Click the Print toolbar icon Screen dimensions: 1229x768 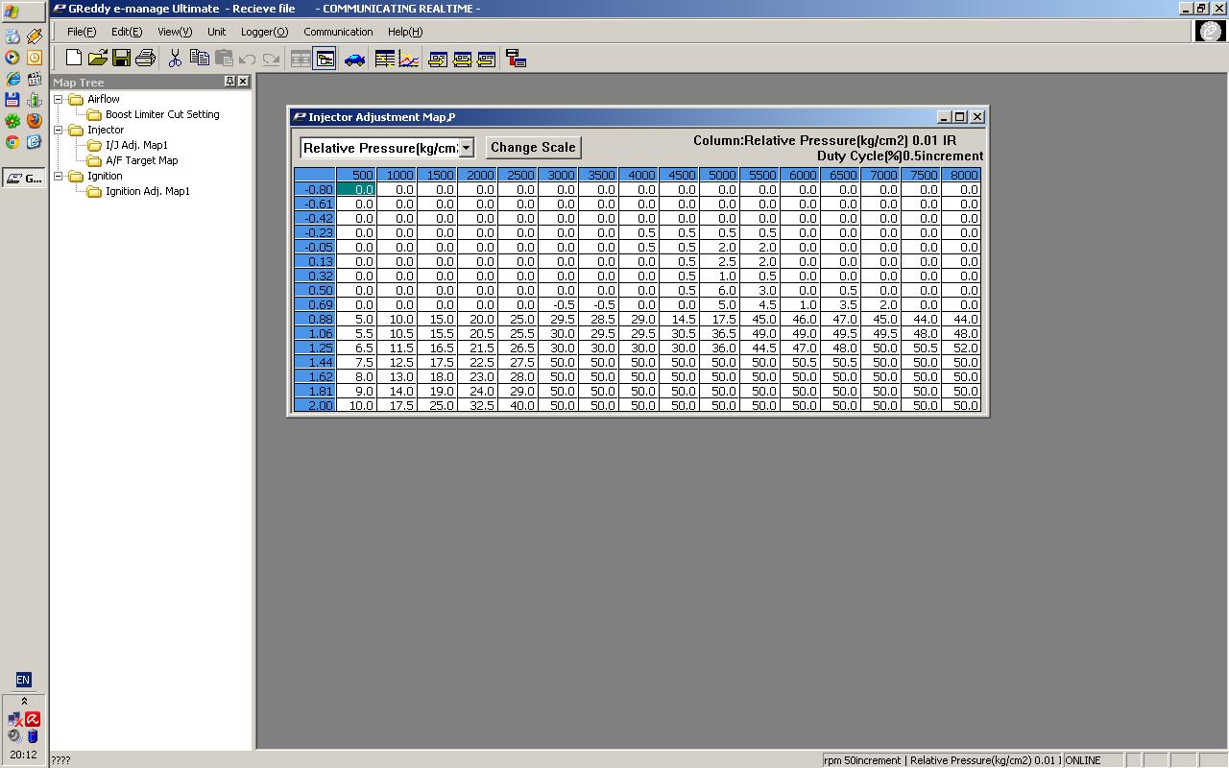145,60
